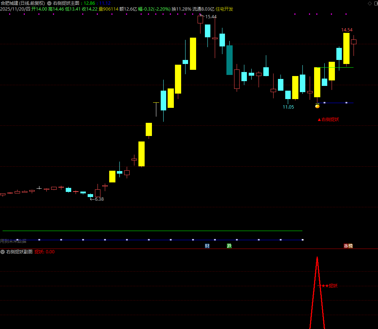
Task: Click the ★★捉妖 star signal label
Action: tap(330, 286)
